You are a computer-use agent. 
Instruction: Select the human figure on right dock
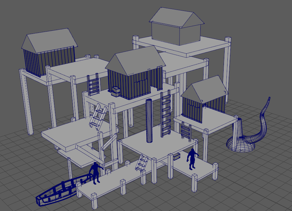click(x=193, y=159)
